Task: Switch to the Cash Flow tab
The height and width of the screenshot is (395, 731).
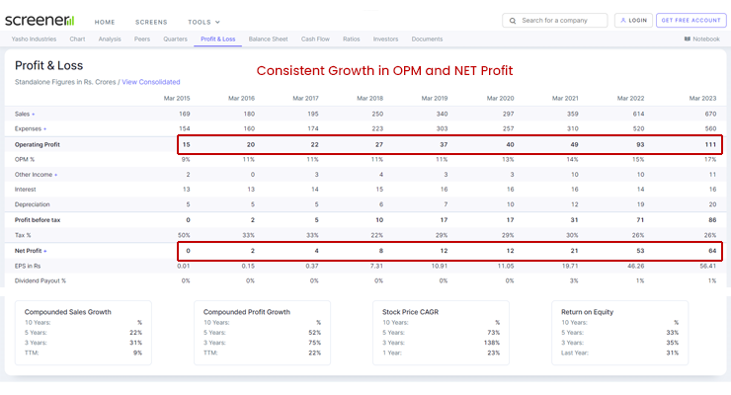Action: click(315, 39)
